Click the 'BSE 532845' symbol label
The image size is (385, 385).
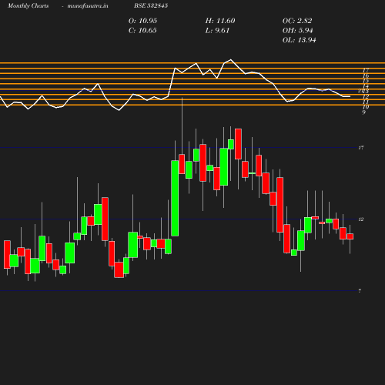coord(151,6)
